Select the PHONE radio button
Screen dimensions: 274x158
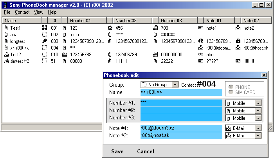(x=231, y=87)
